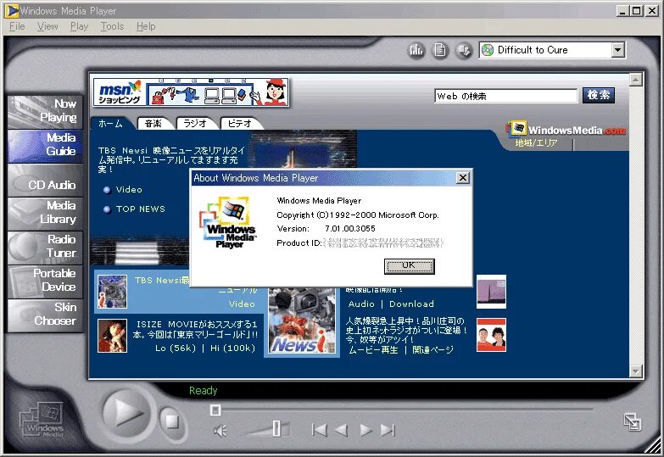Select the ビデオ tab
The width and height of the screenshot is (664, 457).
[x=240, y=123]
